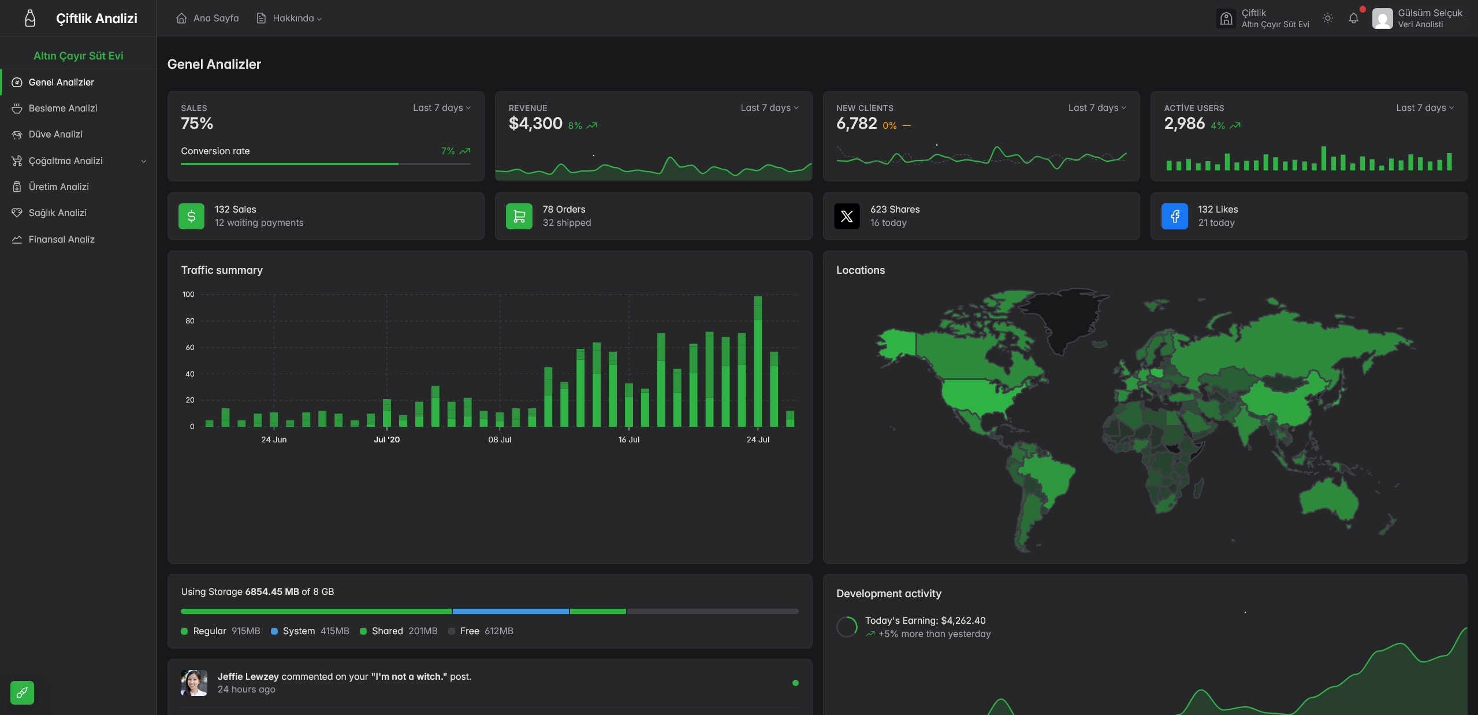1478x715 pixels.
Task: Click the green dollar sales icon
Action: [x=191, y=216]
